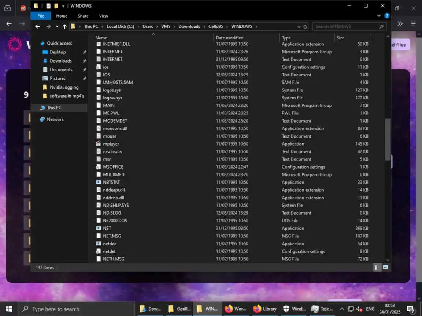Viewport: 422px width, 316px height.
Task: Refresh the WINDOWS folder view
Action: coord(305,27)
